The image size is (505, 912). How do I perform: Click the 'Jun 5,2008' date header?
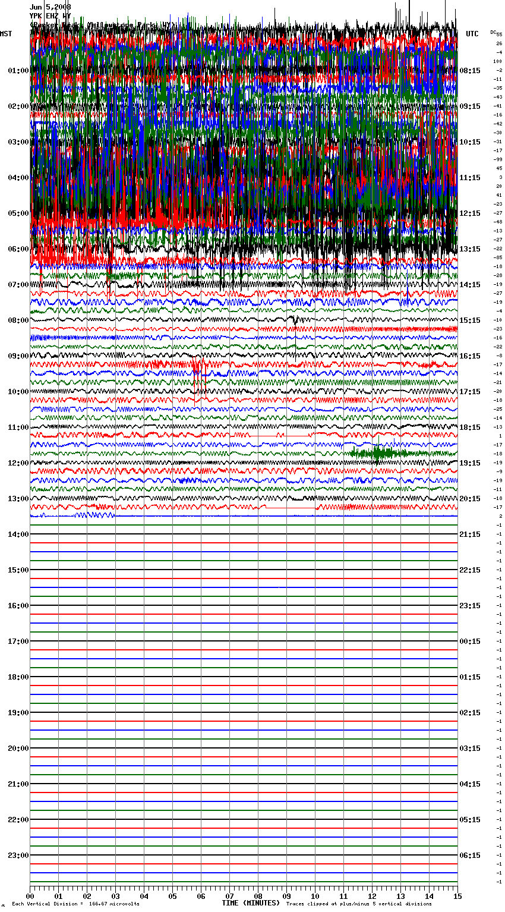pyautogui.click(x=50, y=7)
